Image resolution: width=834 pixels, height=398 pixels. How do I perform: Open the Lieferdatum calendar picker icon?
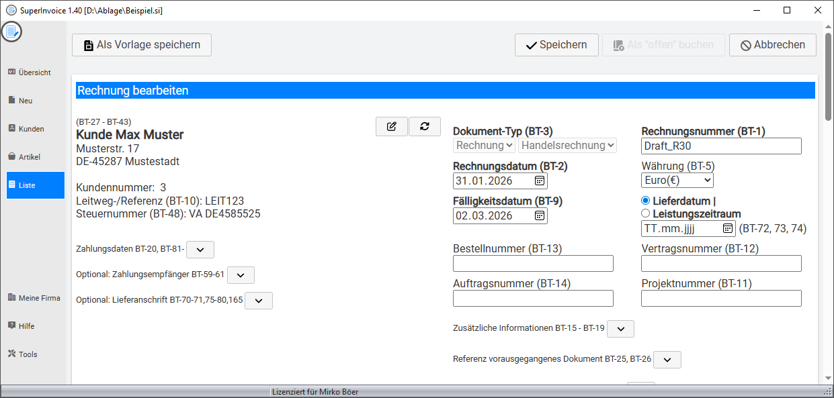[727, 229]
